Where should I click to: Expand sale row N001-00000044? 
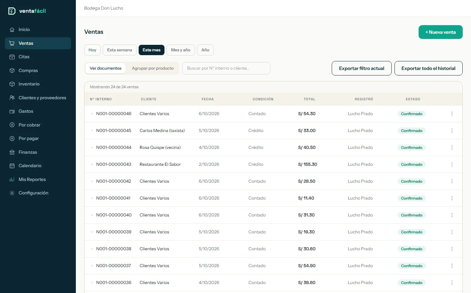pyautogui.click(x=92, y=148)
